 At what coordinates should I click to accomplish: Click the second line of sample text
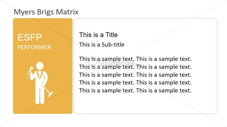(135, 67)
